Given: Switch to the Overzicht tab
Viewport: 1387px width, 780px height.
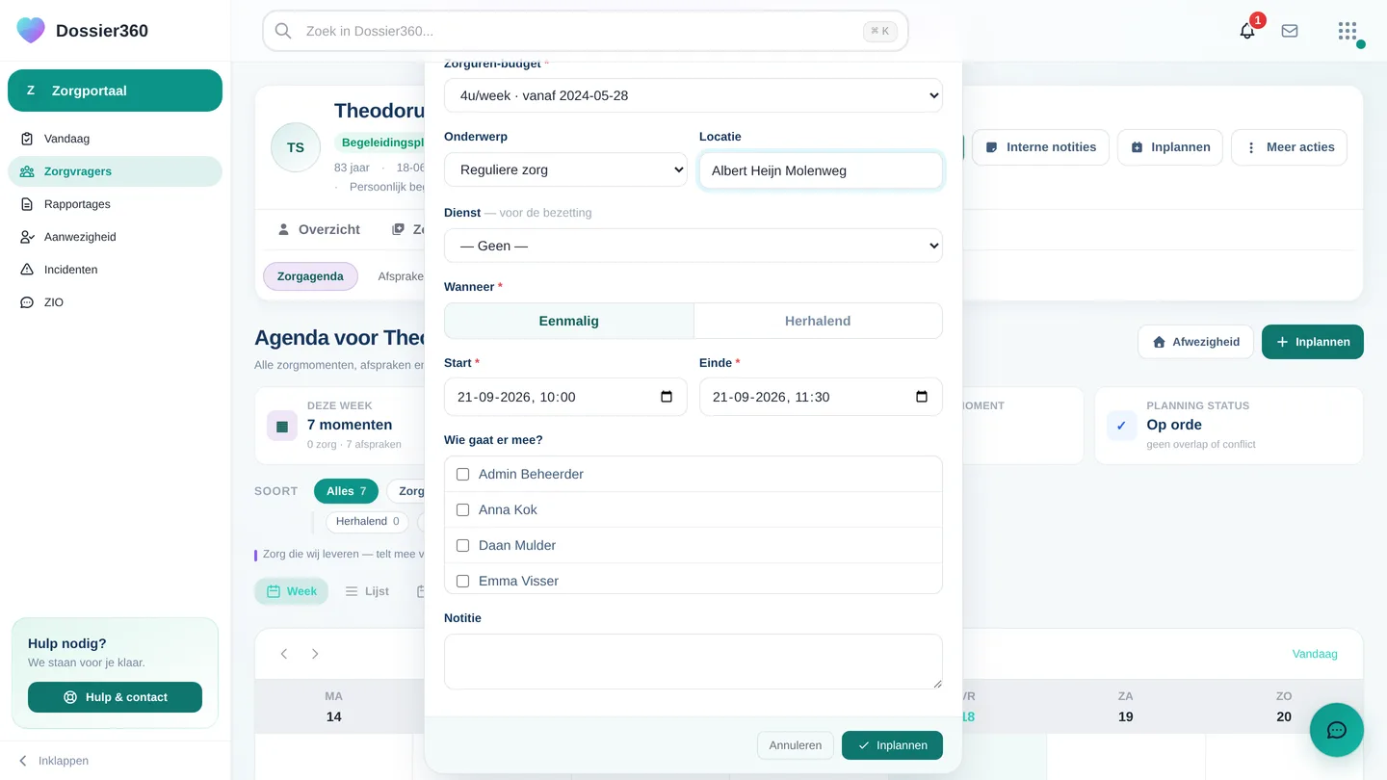Looking at the screenshot, I should [x=319, y=229].
